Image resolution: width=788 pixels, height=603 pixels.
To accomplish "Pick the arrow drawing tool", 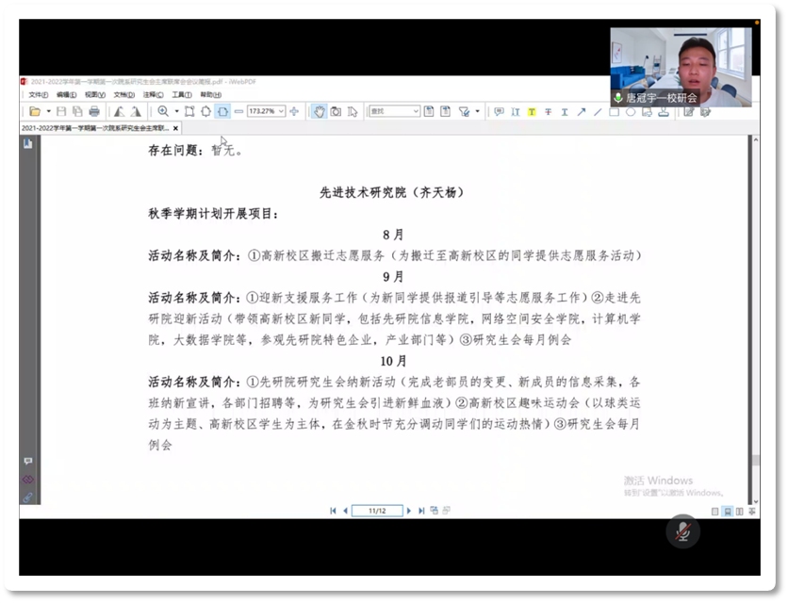I will (x=582, y=112).
